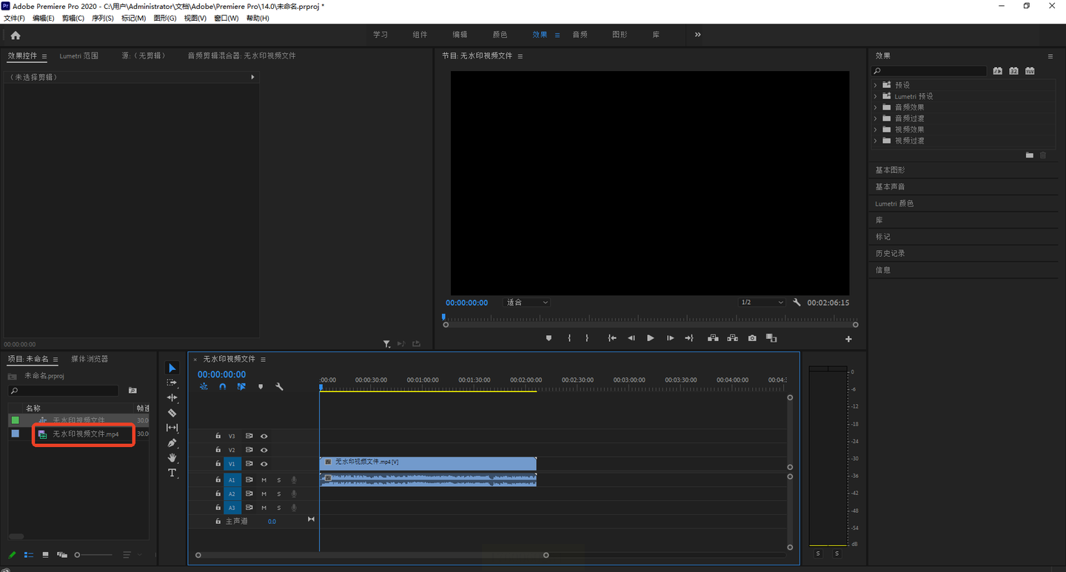Switch to the 媒体浏览器 tab

pos(90,359)
